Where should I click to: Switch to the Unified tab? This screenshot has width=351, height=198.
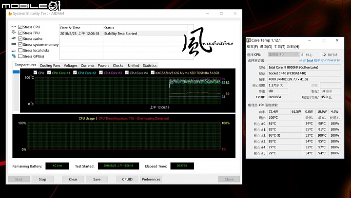[134, 66]
